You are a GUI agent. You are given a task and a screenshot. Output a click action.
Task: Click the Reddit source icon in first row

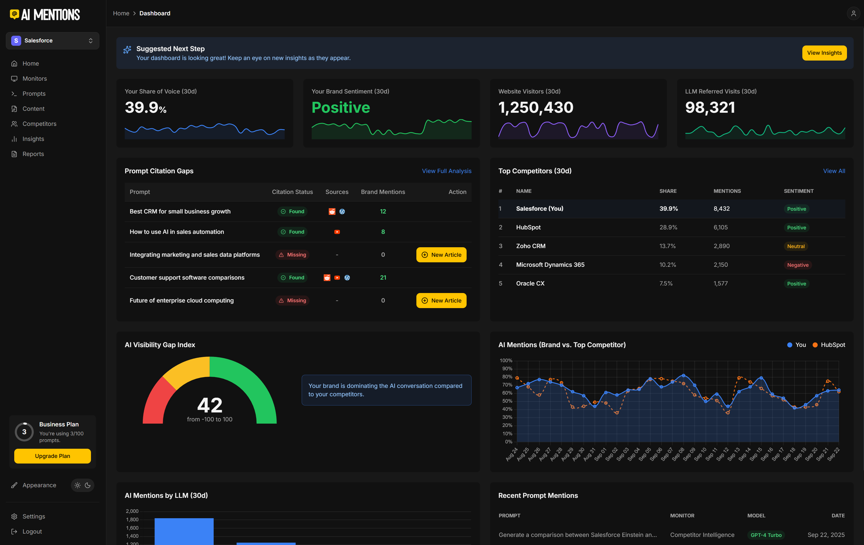click(x=332, y=212)
